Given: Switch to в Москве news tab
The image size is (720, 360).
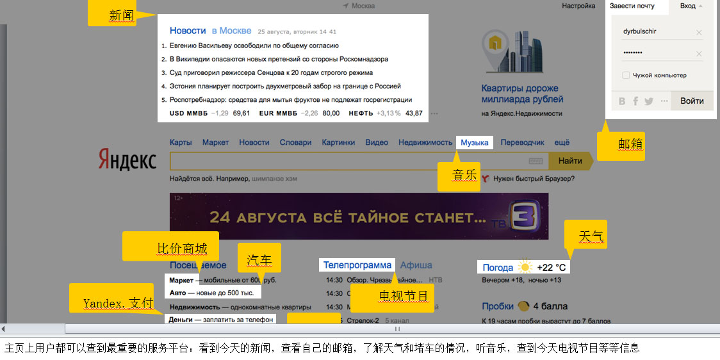Looking at the screenshot, I should pyautogui.click(x=231, y=31).
